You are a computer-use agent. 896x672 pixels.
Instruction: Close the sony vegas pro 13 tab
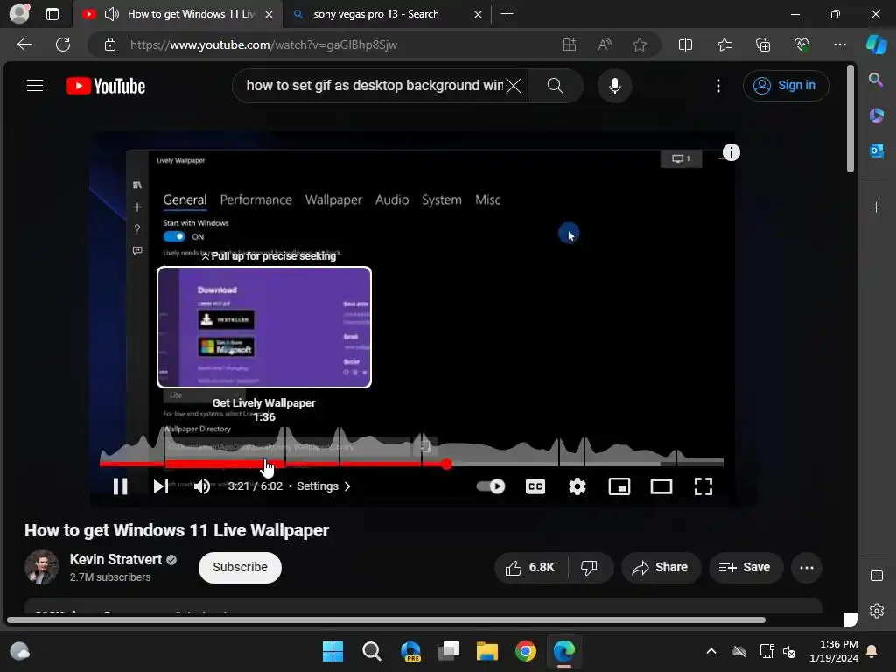pos(479,14)
